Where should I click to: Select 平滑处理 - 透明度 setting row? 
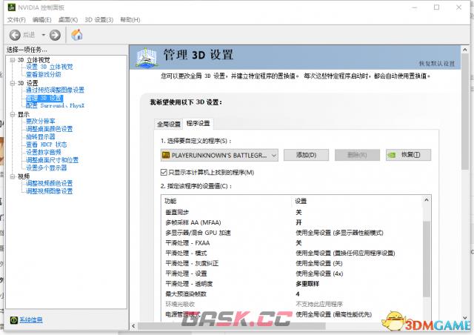(292, 284)
